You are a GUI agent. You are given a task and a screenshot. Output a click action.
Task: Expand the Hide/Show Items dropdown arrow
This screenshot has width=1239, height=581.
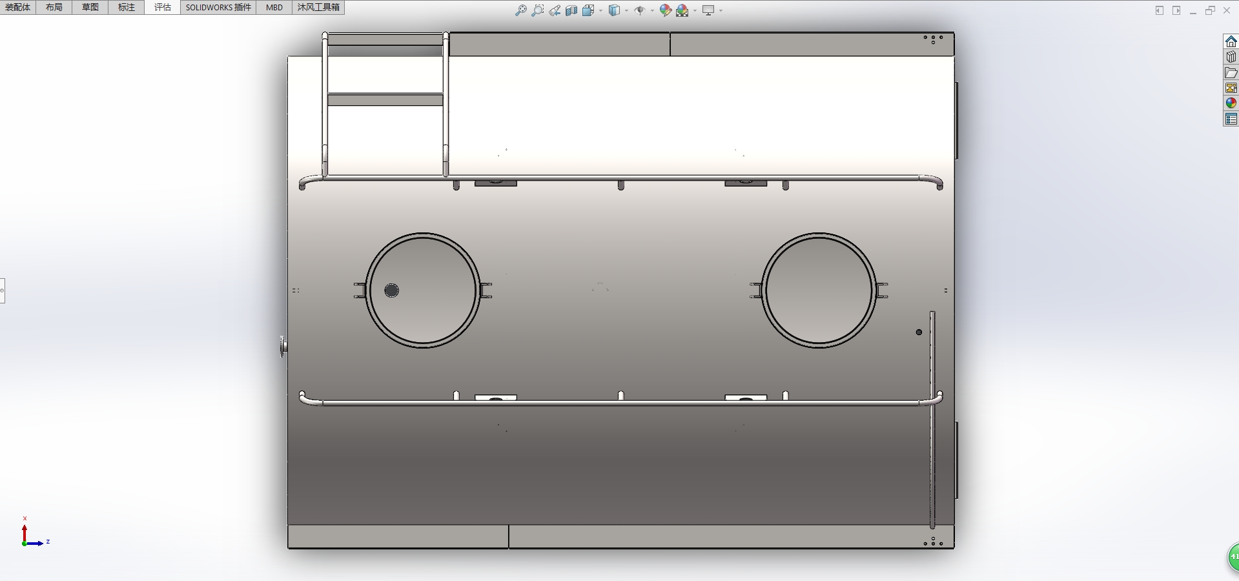click(652, 10)
